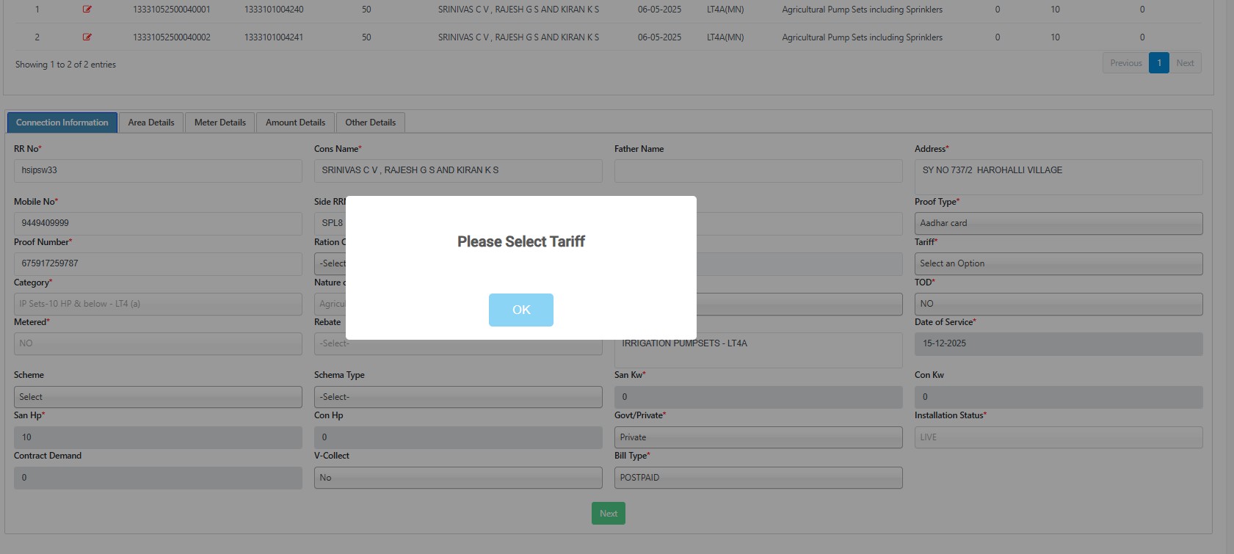This screenshot has height=554, width=1234.
Task: Open the Proof Type dropdown
Action: 1058,223
